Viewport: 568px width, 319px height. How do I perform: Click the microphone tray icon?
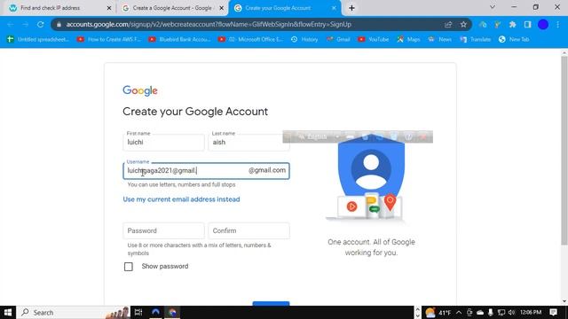click(491, 313)
